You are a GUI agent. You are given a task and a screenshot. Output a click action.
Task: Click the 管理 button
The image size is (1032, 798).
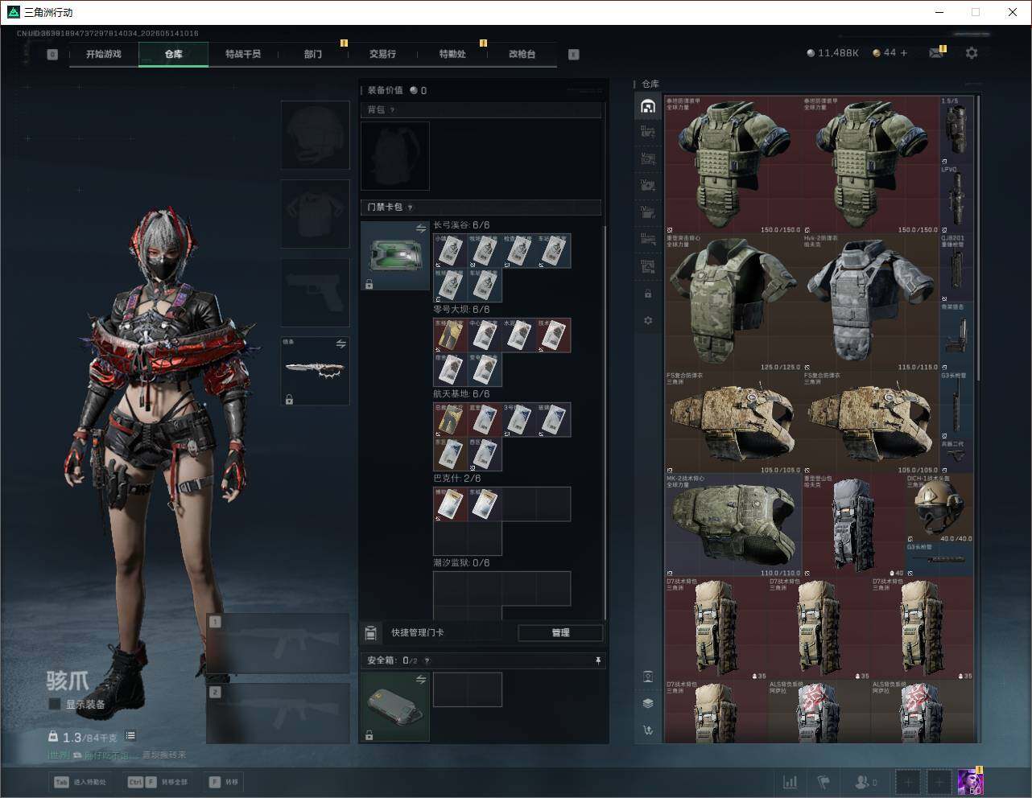tap(560, 633)
